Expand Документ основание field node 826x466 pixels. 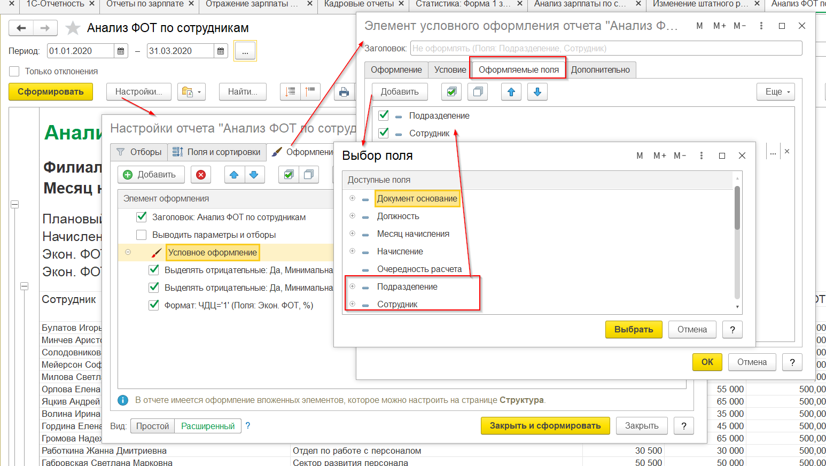coord(352,198)
